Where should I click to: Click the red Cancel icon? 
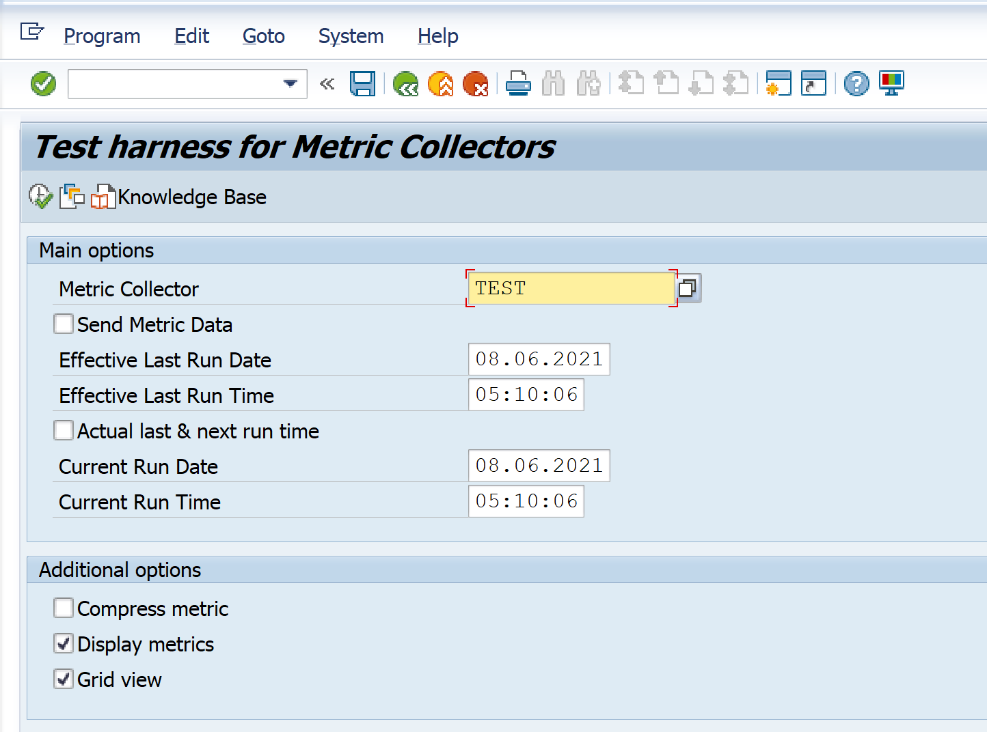[476, 84]
